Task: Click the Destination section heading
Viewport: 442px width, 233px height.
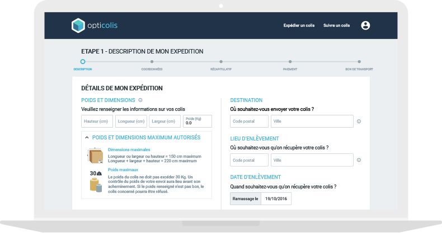Action: coord(246,100)
